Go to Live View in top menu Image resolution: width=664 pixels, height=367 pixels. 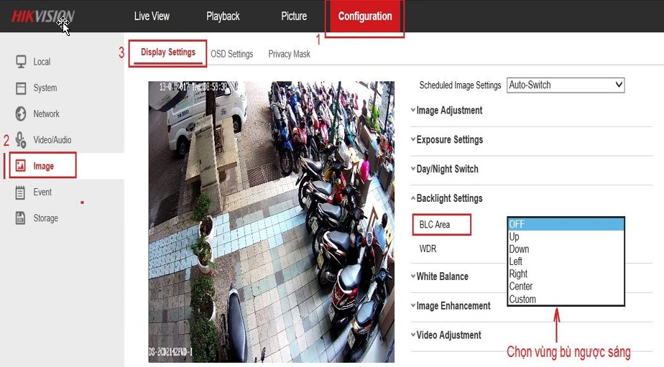pyautogui.click(x=152, y=17)
